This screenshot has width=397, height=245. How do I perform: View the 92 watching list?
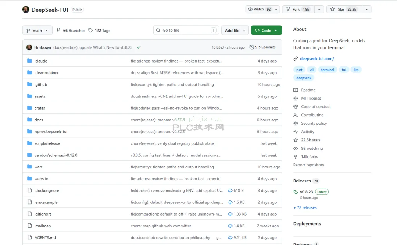click(312, 149)
